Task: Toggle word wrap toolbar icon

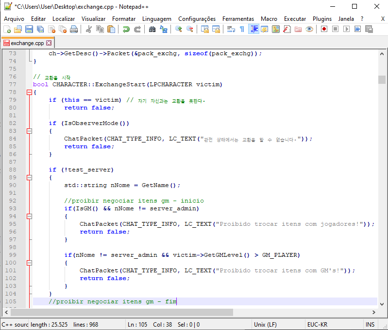Action: pyautogui.click(x=231, y=30)
